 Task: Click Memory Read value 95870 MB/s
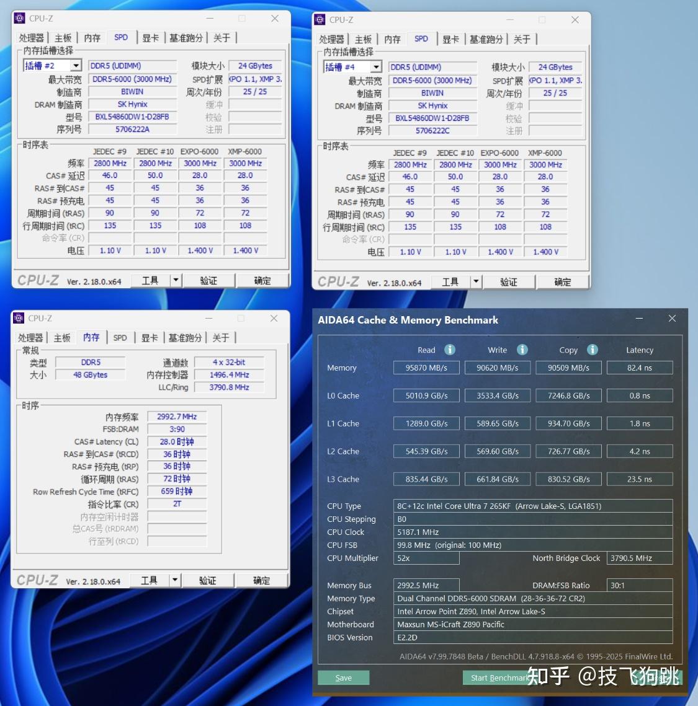point(426,368)
